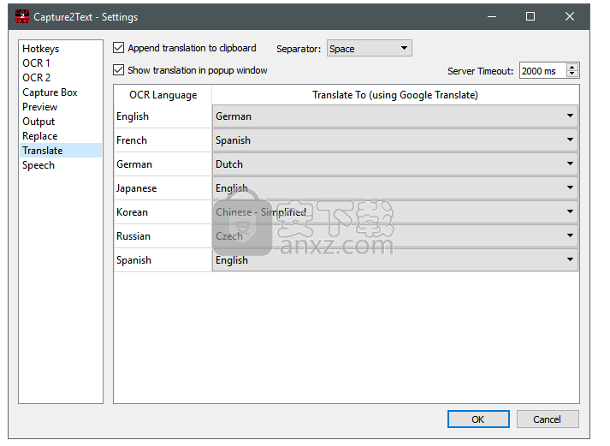Open the Speech settings page
Viewport: 610px width, 446px height.
coord(60,165)
